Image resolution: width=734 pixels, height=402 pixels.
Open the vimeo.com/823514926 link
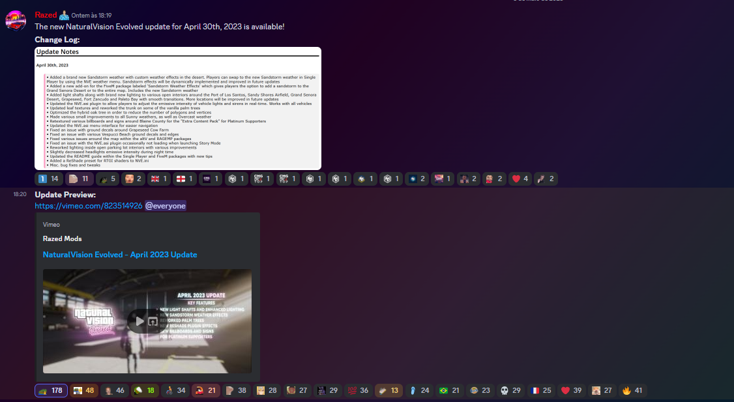click(x=89, y=206)
